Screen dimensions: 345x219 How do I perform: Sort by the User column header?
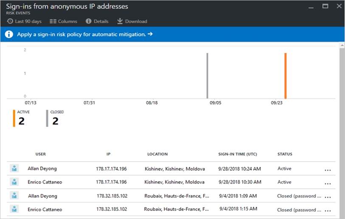tap(41, 154)
